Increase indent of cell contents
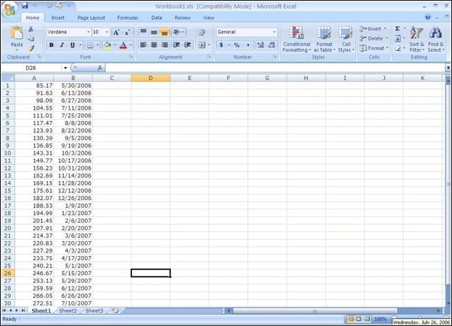The height and width of the screenshot is (326, 452). pos(187,45)
